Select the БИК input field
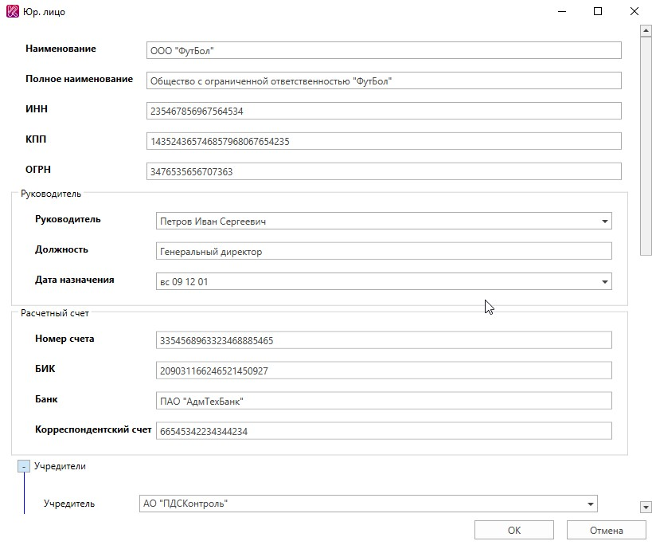 coord(384,371)
